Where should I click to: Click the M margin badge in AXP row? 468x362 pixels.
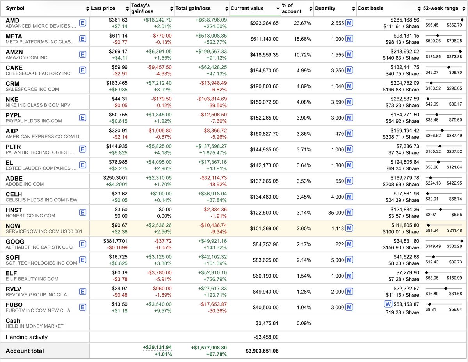[349, 134]
